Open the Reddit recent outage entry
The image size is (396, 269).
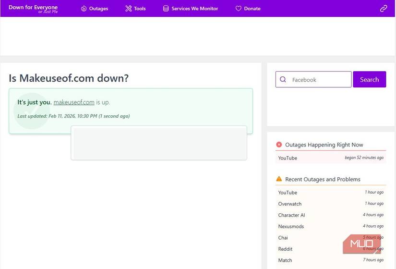point(331,249)
